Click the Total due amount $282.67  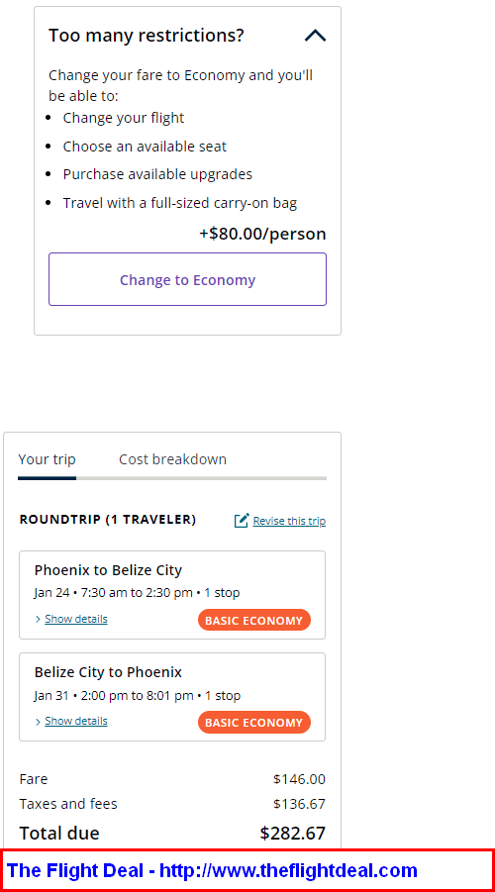point(293,834)
